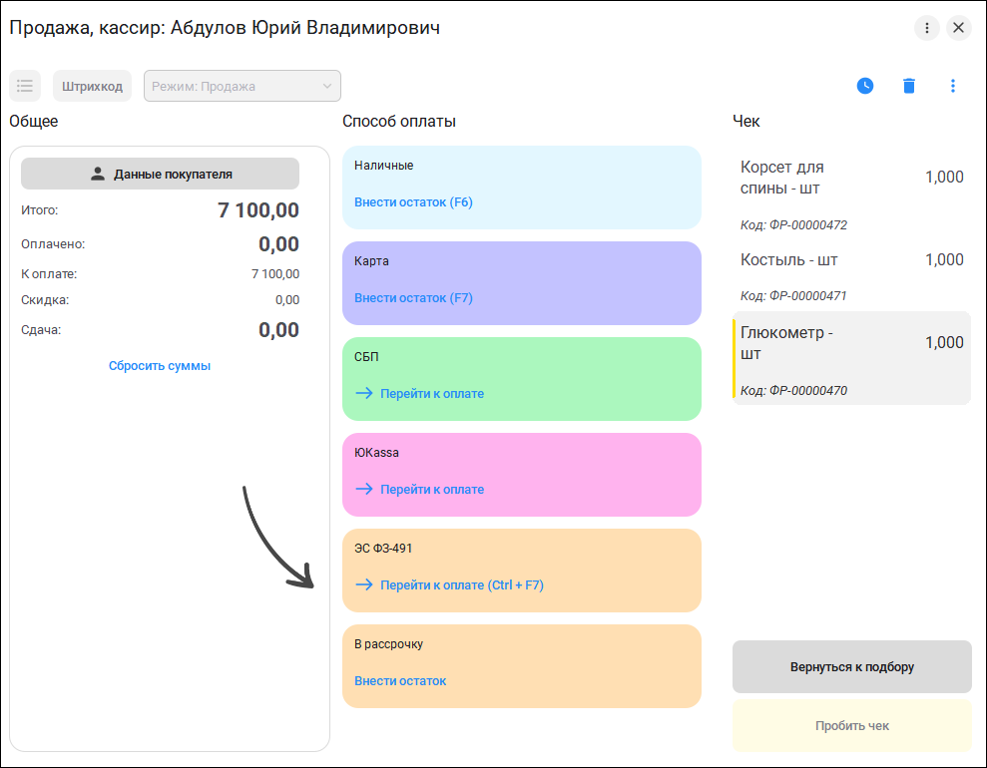Delete using the blue trash icon
The image size is (987, 768).
909,86
